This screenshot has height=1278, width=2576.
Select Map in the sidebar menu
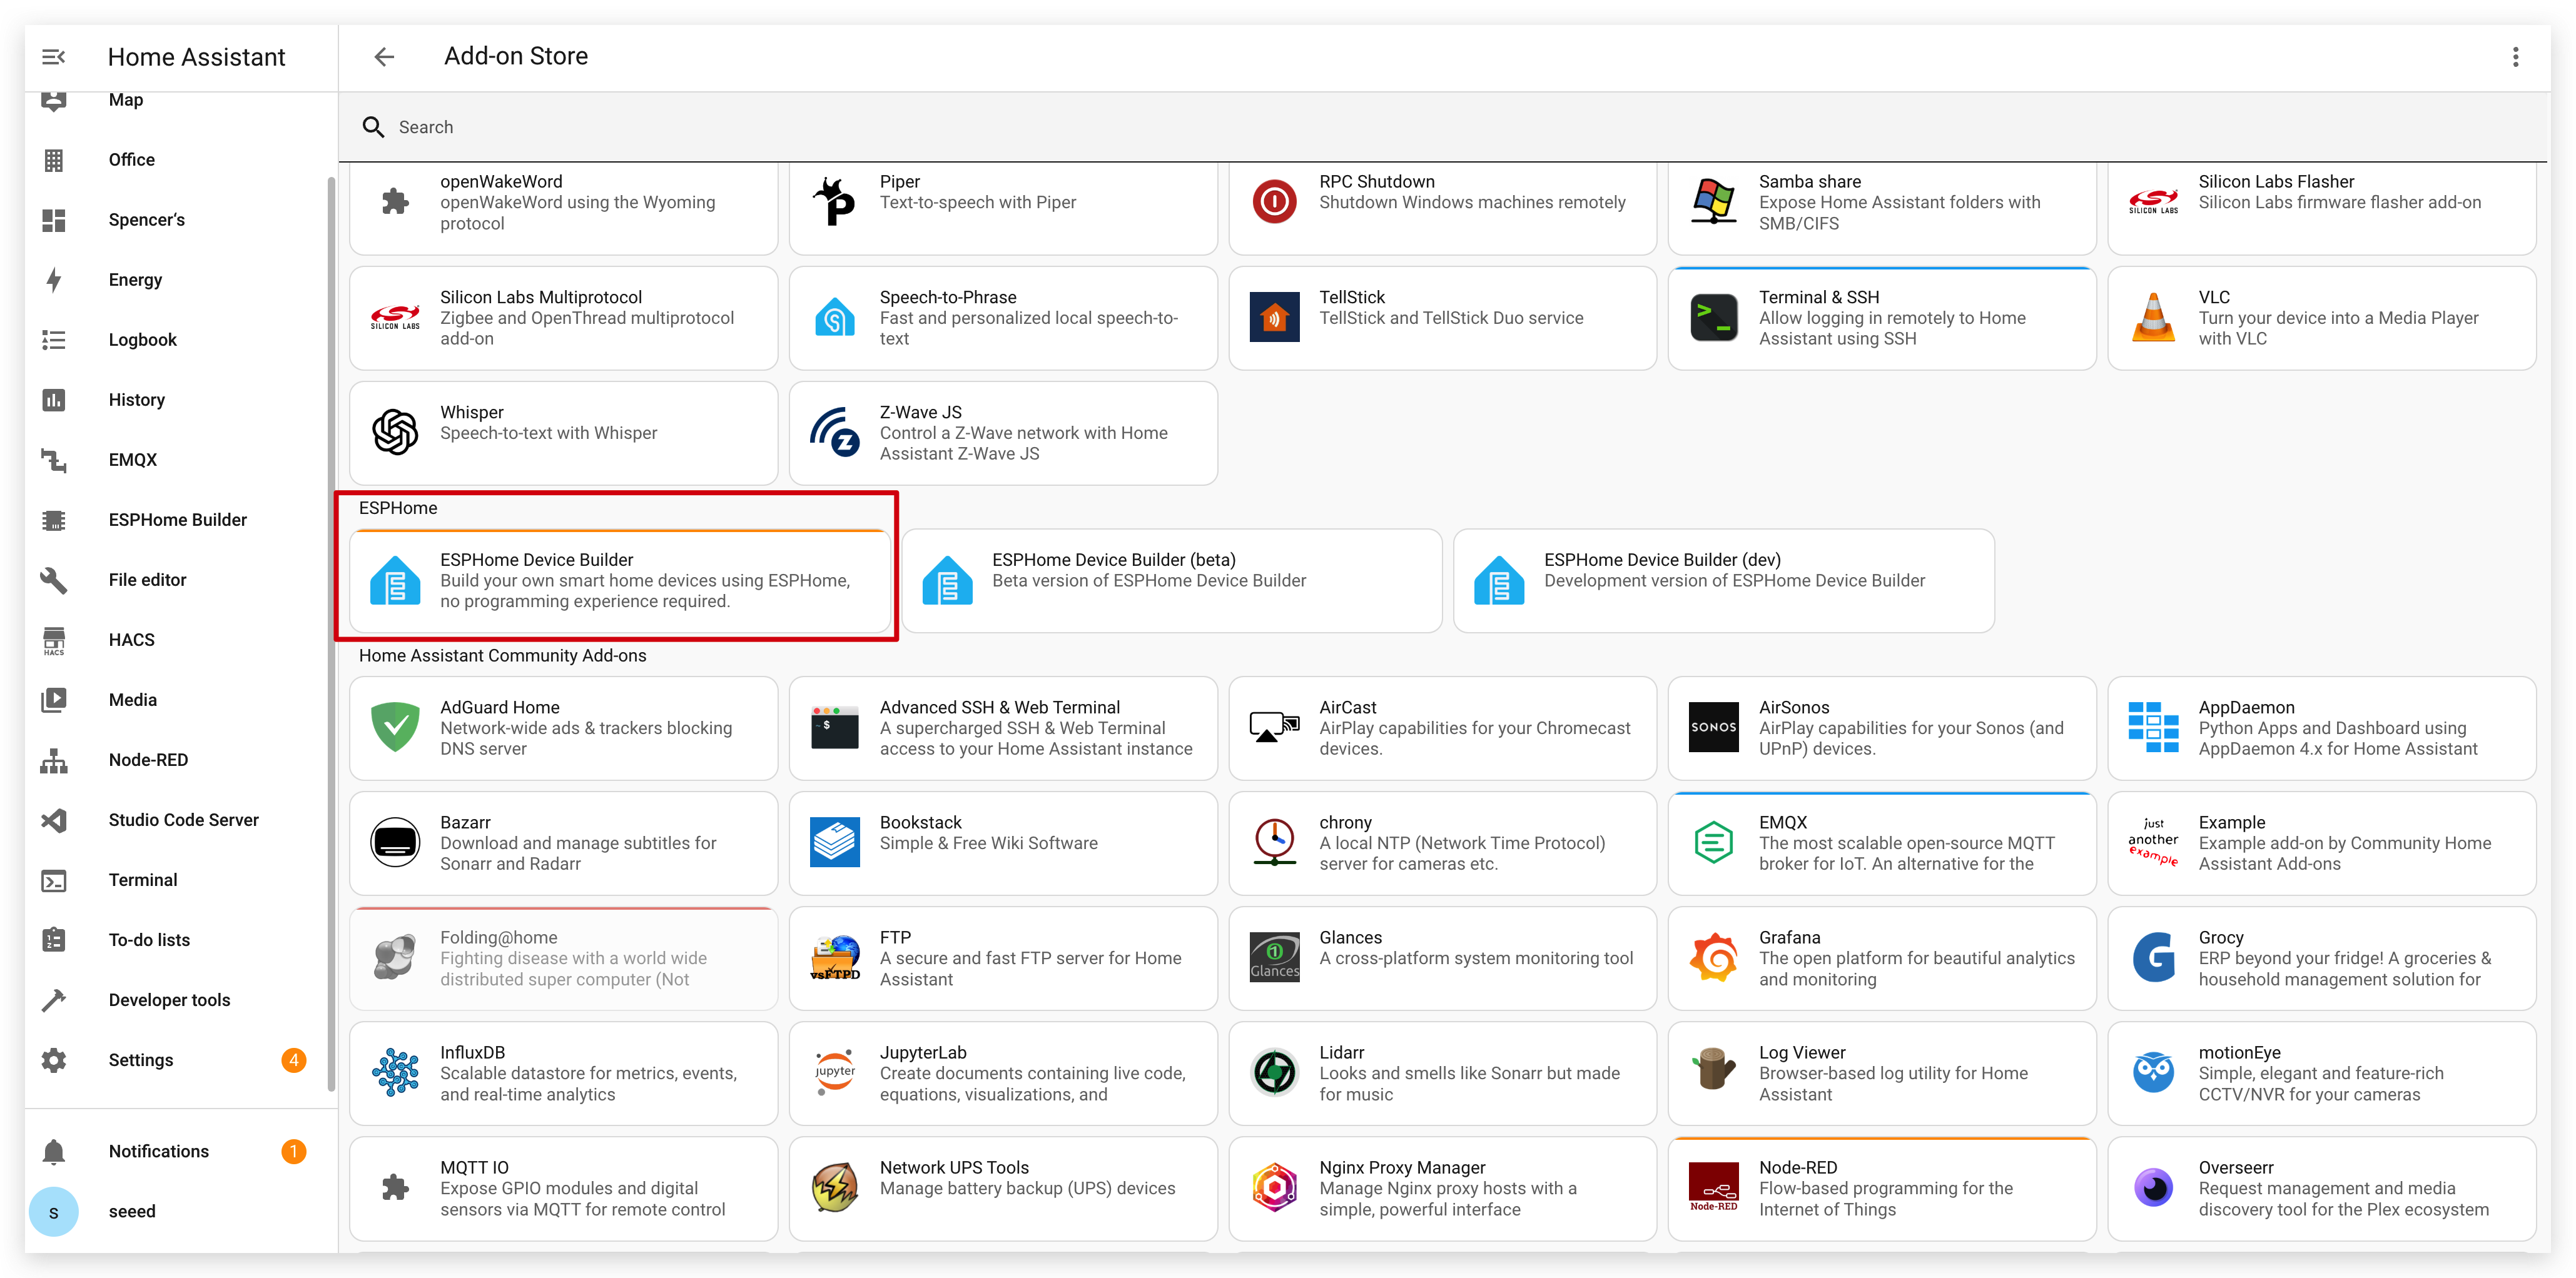pos(126,100)
